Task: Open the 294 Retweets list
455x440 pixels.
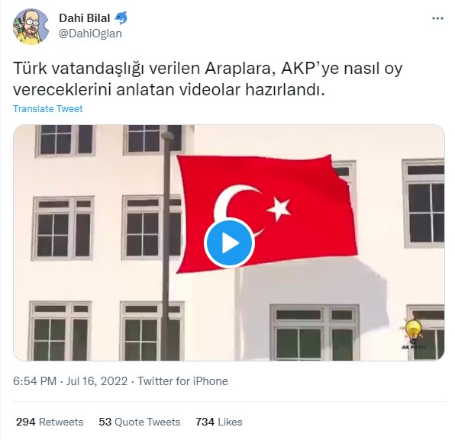Action: [x=50, y=422]
